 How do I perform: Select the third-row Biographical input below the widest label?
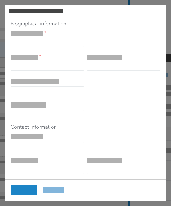pyautogui.click(x=47, y=90)
